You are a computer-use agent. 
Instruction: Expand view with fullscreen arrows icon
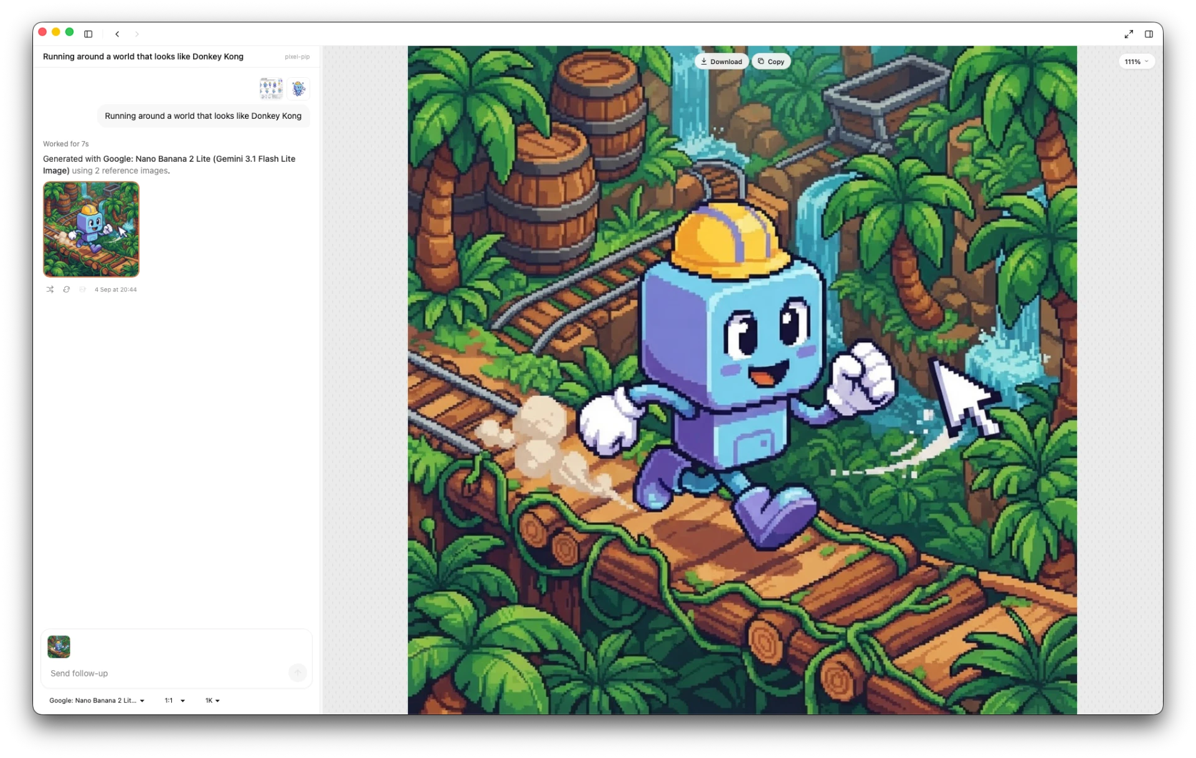click(1129, 34)
